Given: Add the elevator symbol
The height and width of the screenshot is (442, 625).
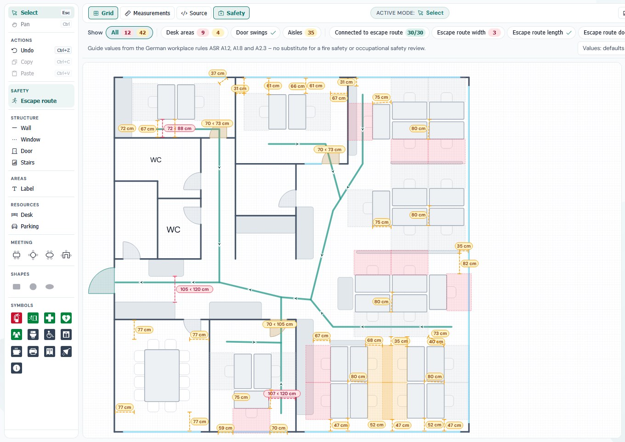Looking at the screenshot, I should 66,334.
